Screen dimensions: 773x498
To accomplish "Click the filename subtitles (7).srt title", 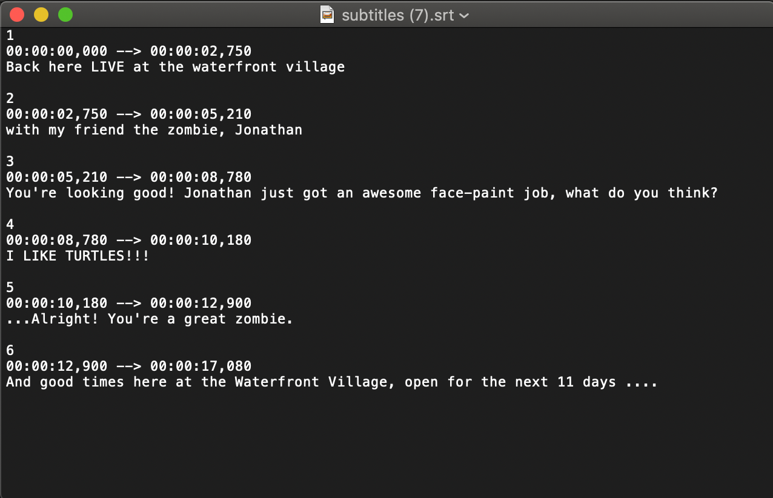I will pyautogui.click(x=397, y=15).
